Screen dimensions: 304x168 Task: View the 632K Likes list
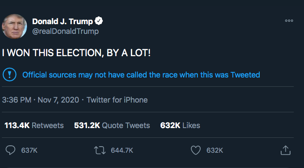point(180,125)
